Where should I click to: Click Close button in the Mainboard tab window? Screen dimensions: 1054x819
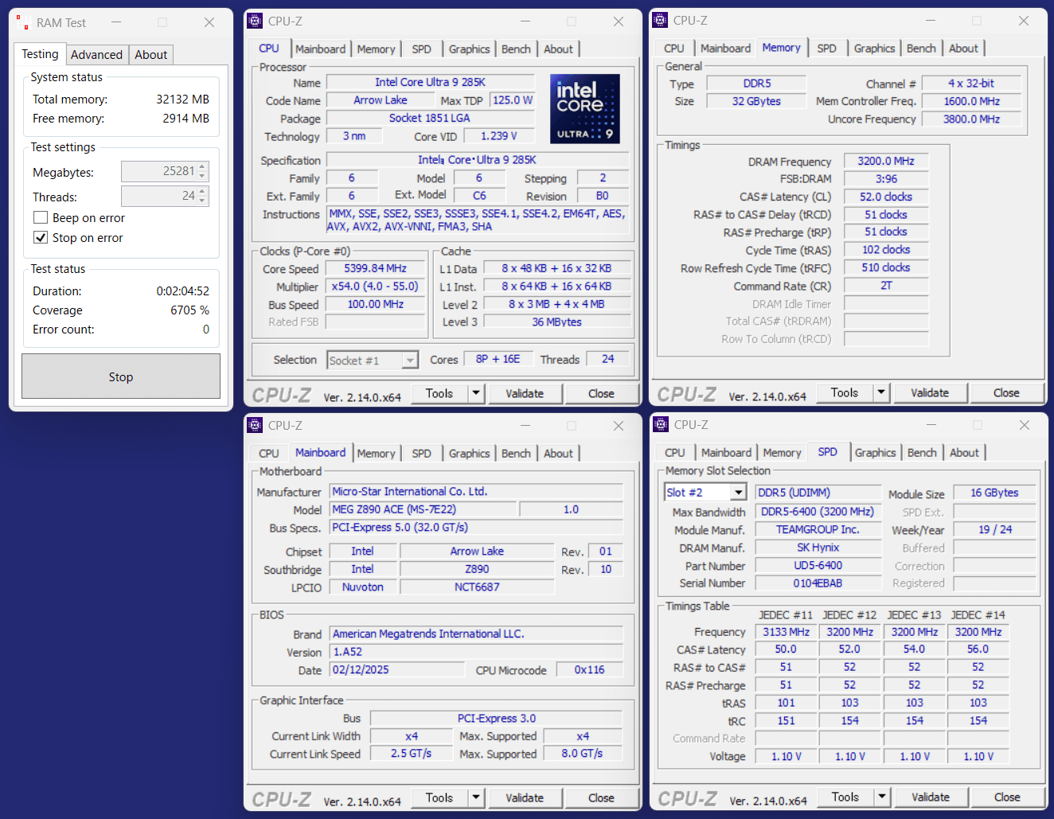coord(601,798)
